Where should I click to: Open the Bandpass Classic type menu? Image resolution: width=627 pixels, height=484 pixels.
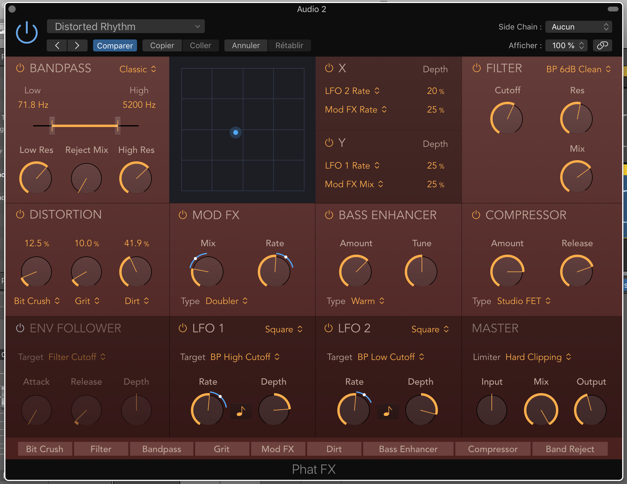pyautogui.click(x=138, y=69)
